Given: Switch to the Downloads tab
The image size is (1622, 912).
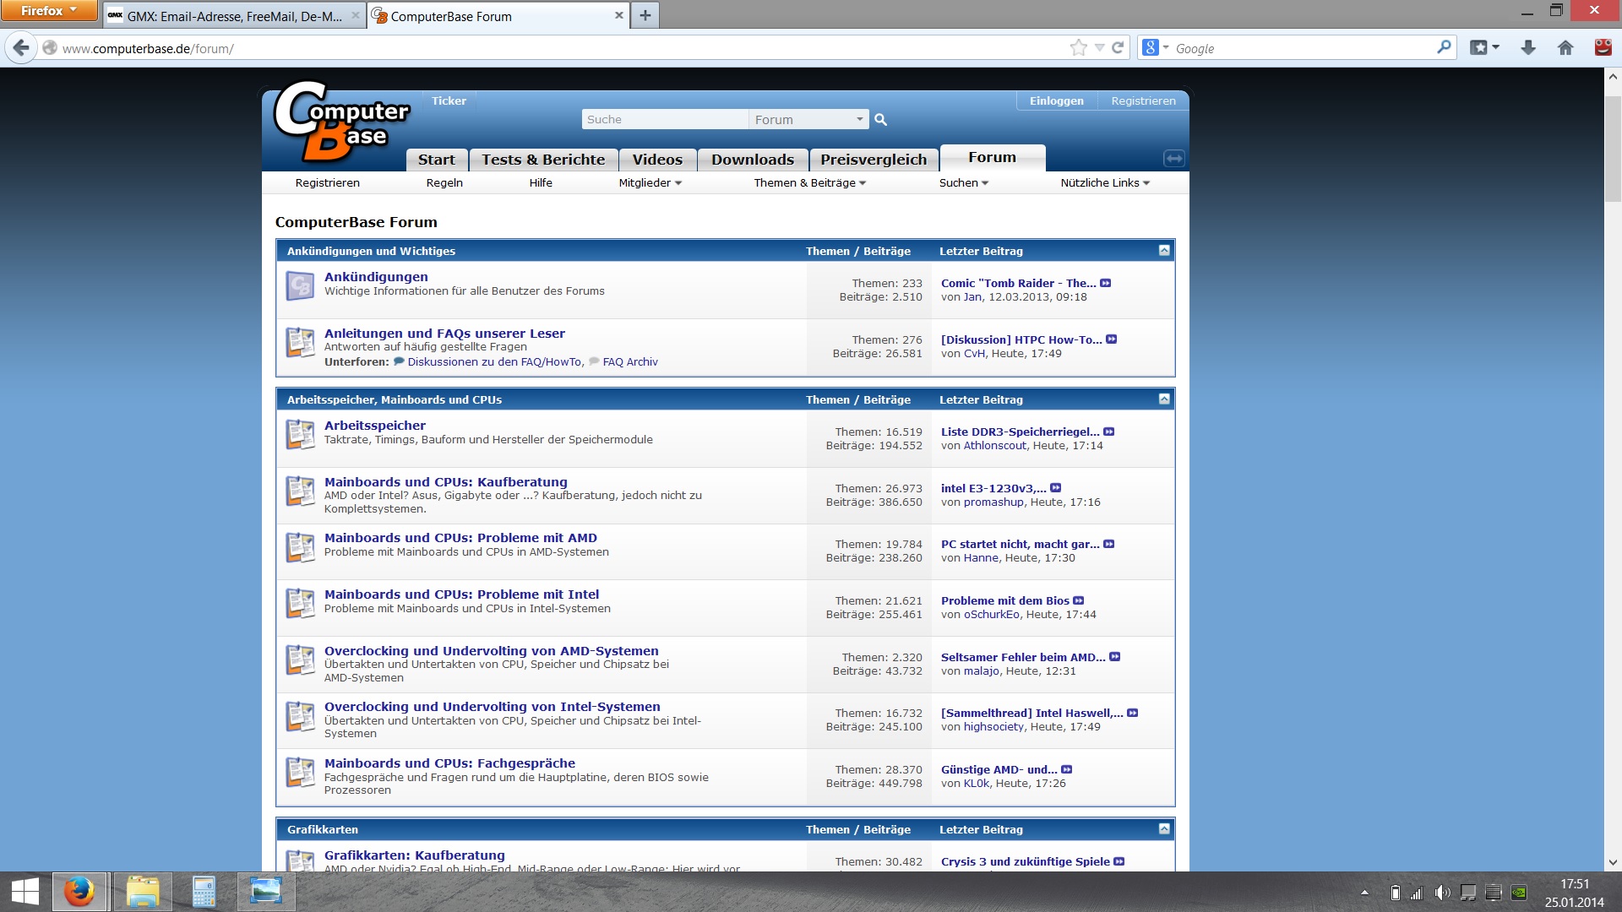Looking at the screenshot, I should click(753, 160).
